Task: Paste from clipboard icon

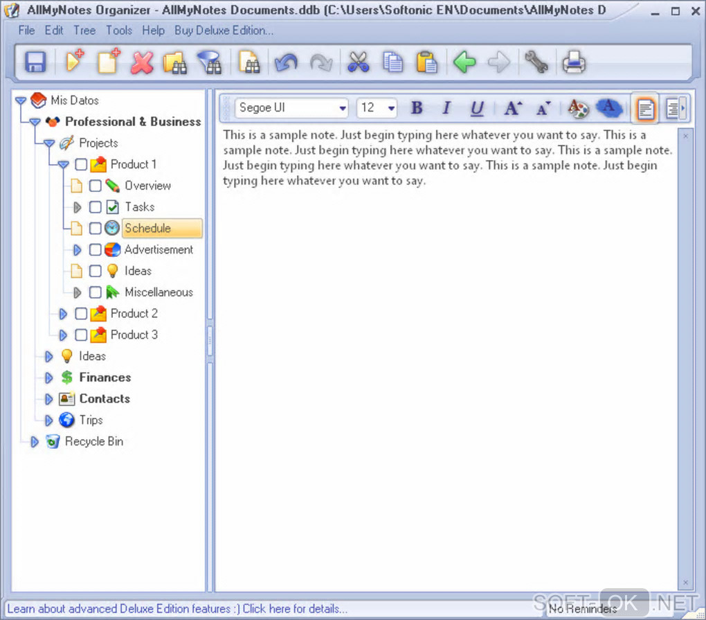Action: [426, 62]
